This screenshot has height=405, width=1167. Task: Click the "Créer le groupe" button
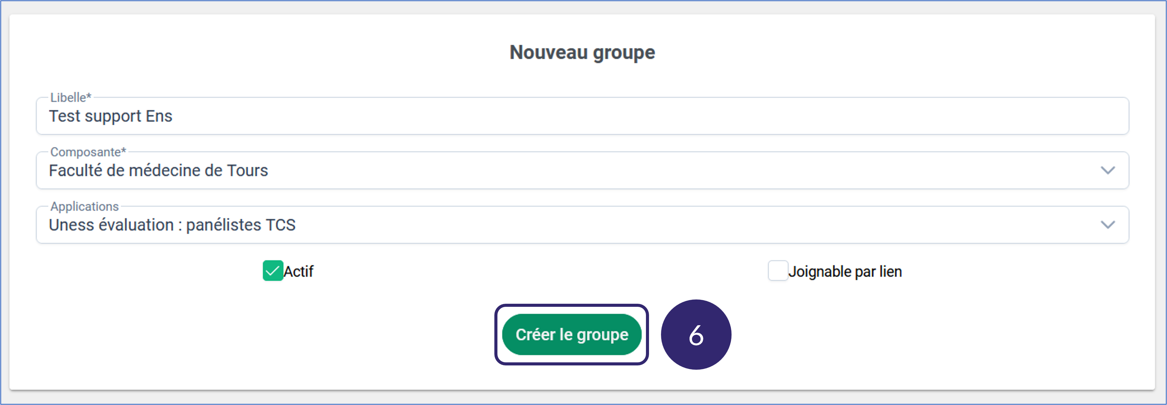click(x=571, y=334)
